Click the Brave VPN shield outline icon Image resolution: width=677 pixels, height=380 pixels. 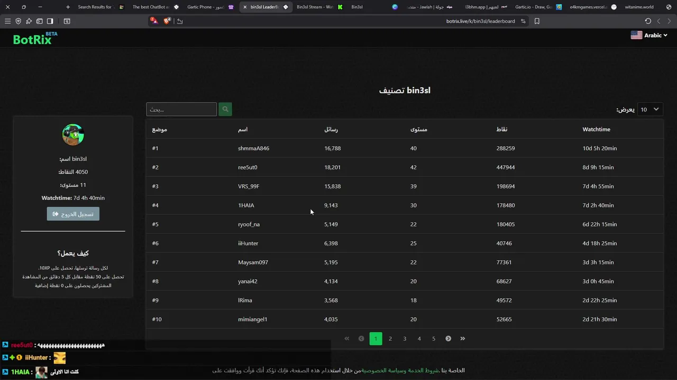18,21
